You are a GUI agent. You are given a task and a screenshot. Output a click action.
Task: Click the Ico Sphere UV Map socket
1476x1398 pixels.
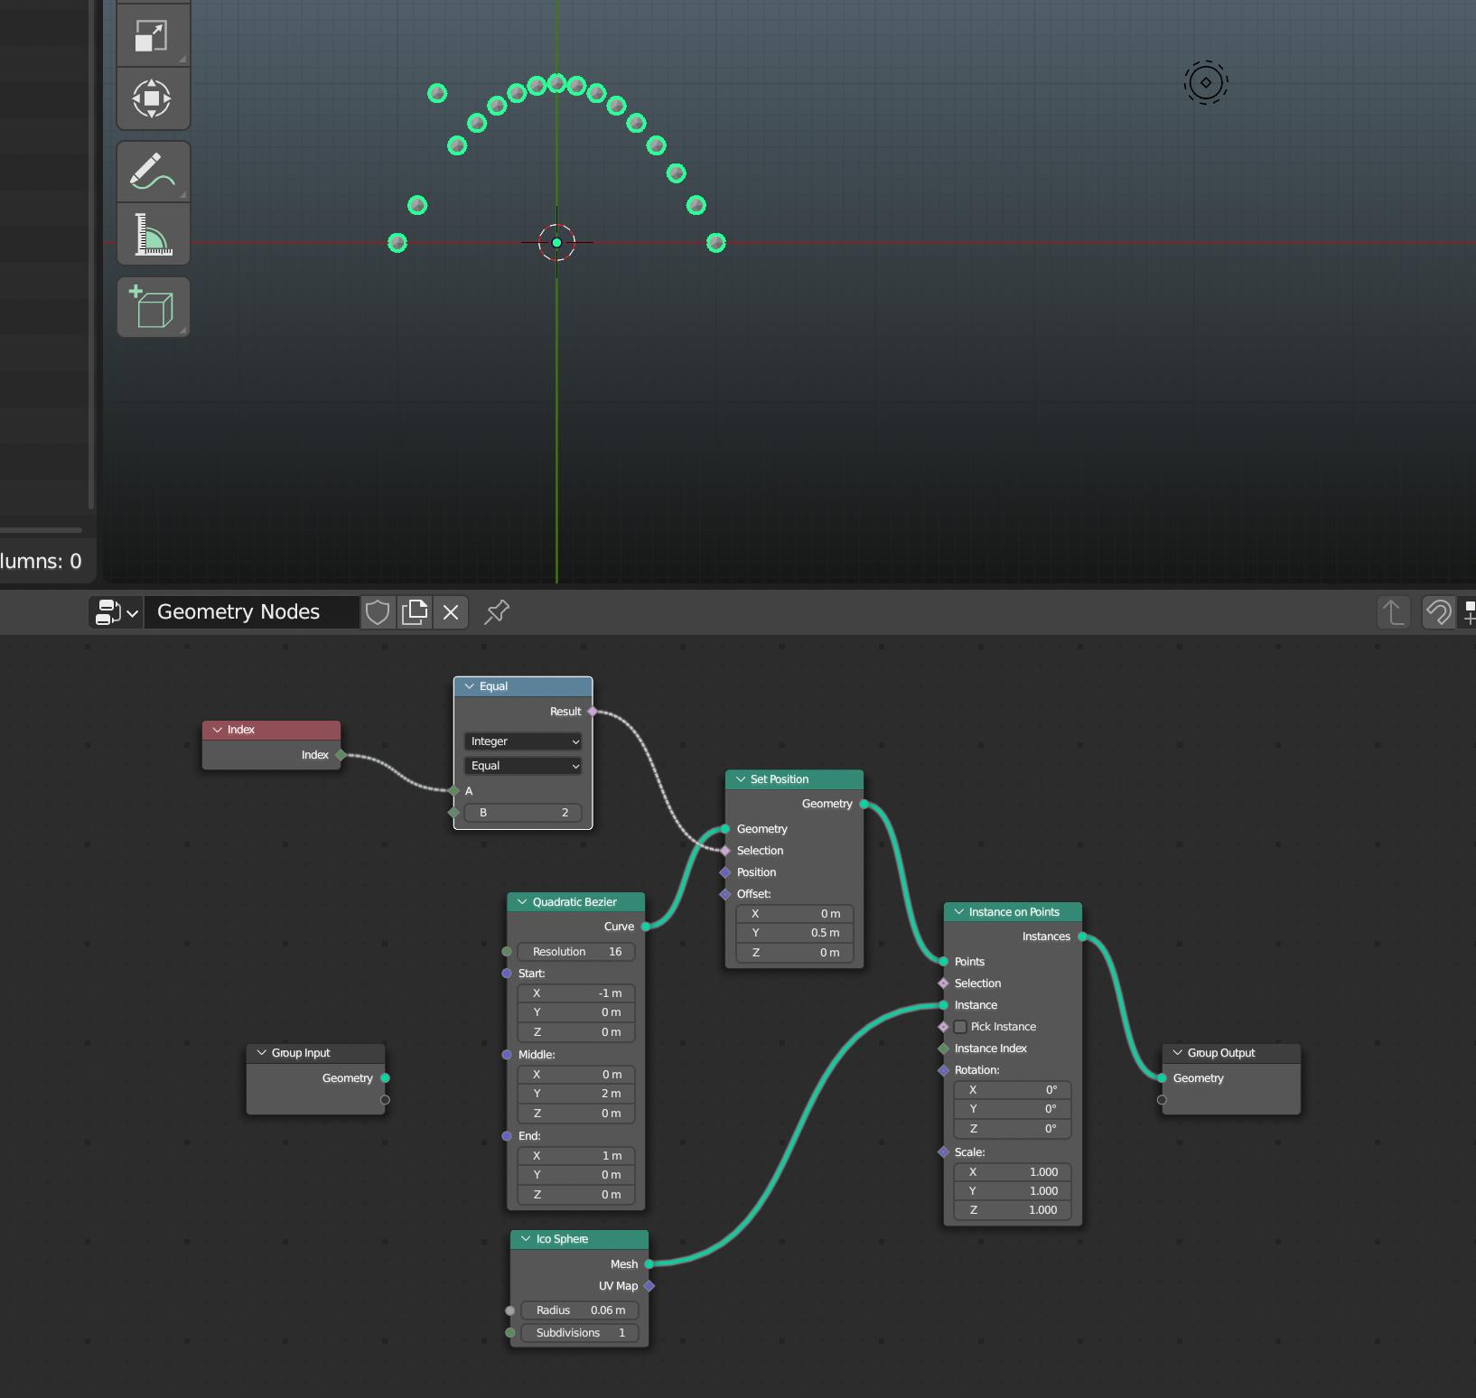point(649,1286)
